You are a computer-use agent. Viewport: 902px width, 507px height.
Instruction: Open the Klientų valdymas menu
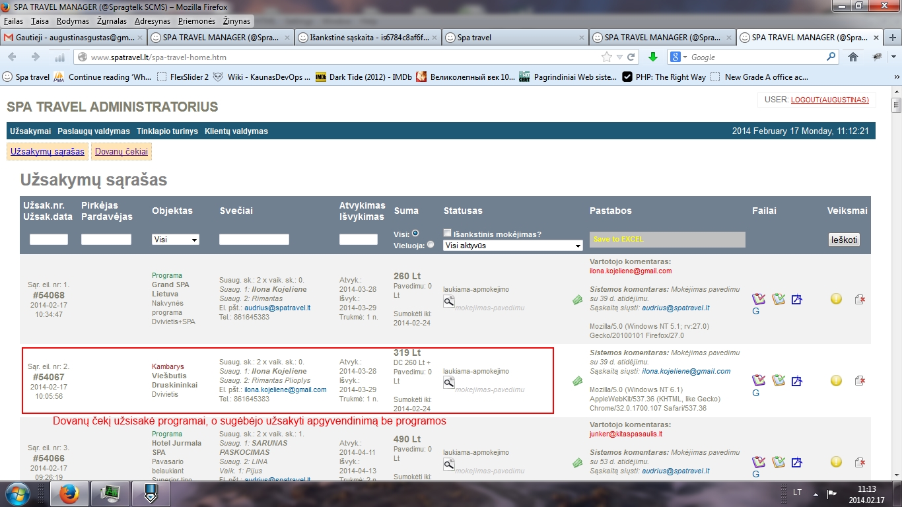click(236, 131)
